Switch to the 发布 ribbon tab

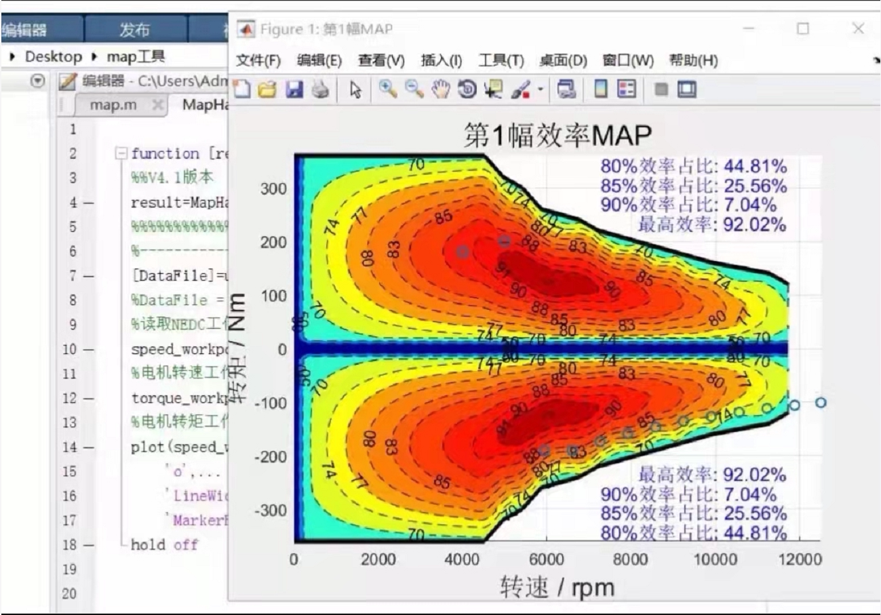pyautogui.click(x=135, y=30)
